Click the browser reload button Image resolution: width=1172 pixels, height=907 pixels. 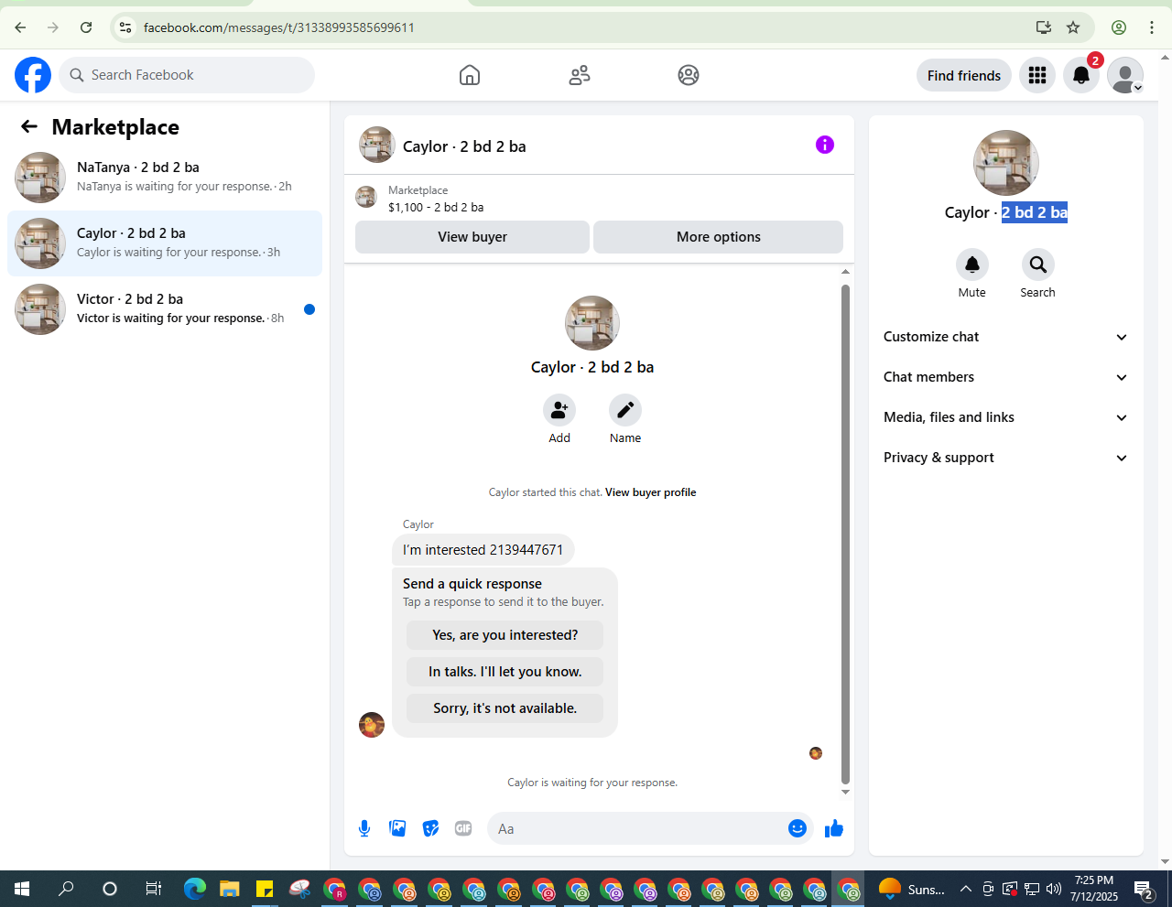click(86, 27)
